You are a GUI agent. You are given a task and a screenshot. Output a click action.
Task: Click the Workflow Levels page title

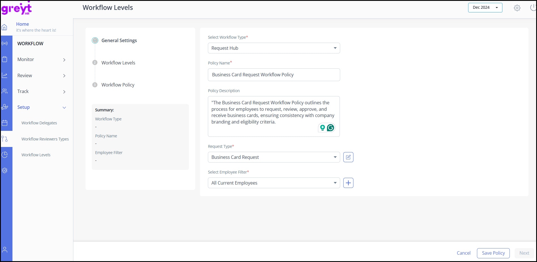108,8
